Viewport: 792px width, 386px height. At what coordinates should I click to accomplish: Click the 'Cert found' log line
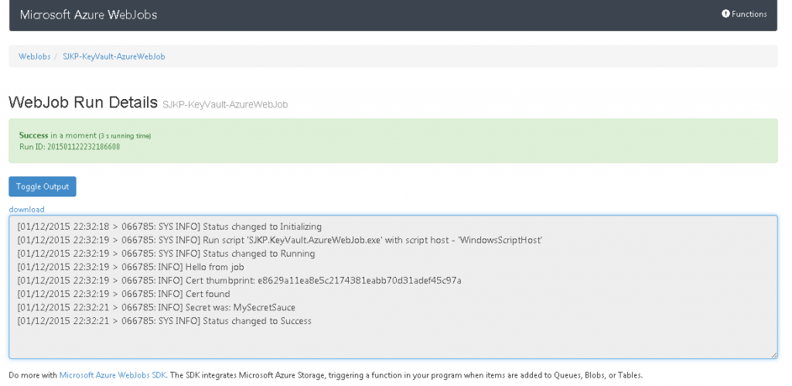pos(123,294)
